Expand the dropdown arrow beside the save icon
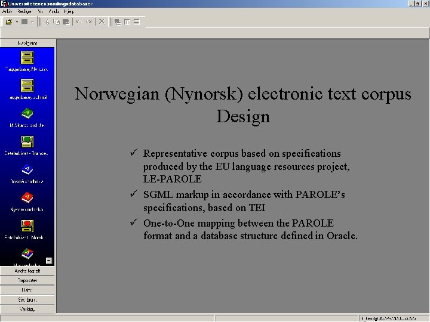 [32, 22]
